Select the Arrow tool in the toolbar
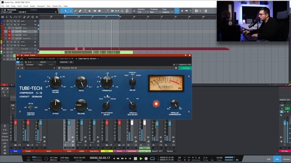 [x=65, y=11]
